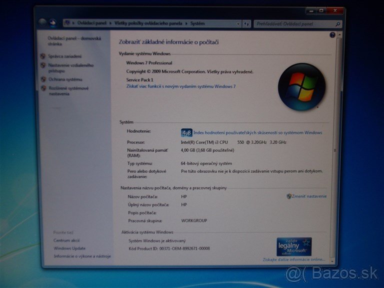This screenshot has width=384, height=288.
Task: Select Systém breadcrumb item
Action: [x=197, y=23]
